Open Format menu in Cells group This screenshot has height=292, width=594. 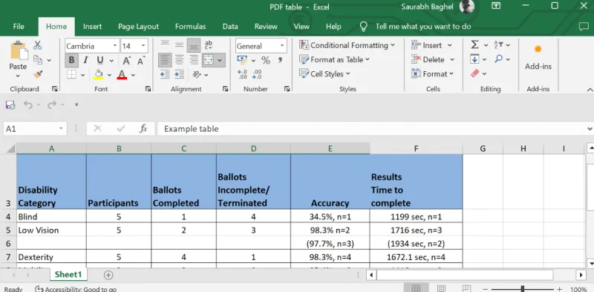(x=432, y=74)
